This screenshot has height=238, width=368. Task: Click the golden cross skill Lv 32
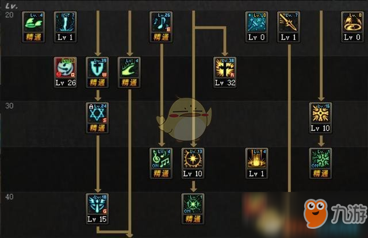point(225,72)
